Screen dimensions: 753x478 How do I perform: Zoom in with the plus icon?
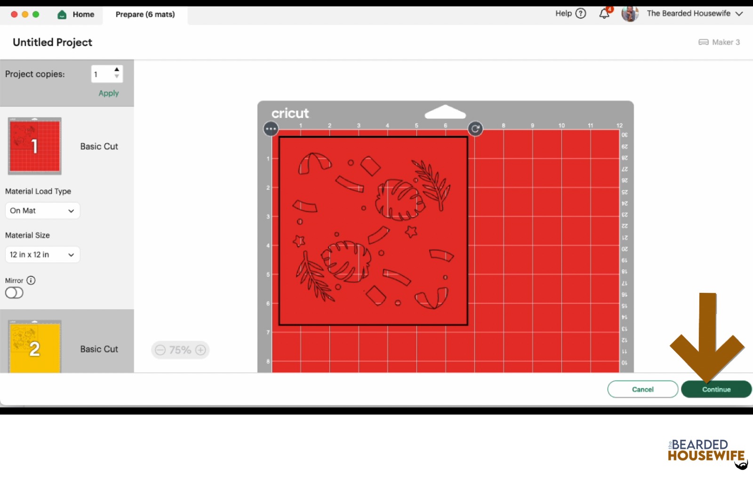(x=200, y=350)
